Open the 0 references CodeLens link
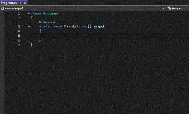This screenshot has height=114, width=189. point(47,22)
